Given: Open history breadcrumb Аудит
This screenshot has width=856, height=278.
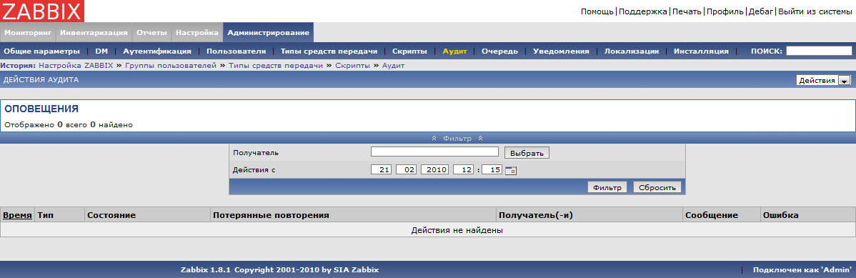Looking at the screenshot, I should point(393,66).
